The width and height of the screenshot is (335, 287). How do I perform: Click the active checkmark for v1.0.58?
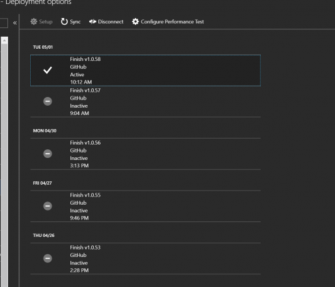(x=48, y=70)
